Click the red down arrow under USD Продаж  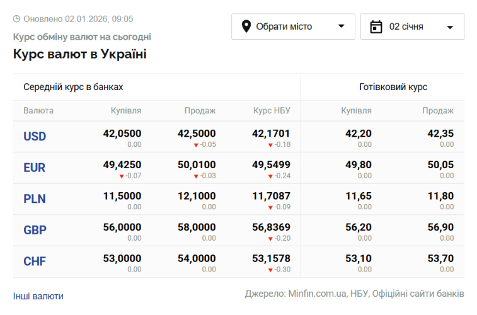tap(196, 145)
